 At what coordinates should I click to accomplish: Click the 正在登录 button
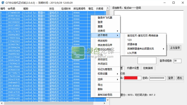(175, 48)
